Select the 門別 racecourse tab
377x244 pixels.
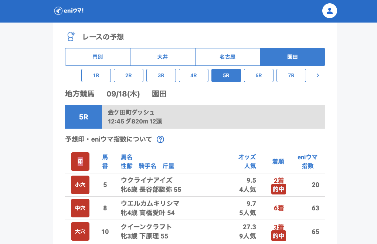tap(98, 57)
